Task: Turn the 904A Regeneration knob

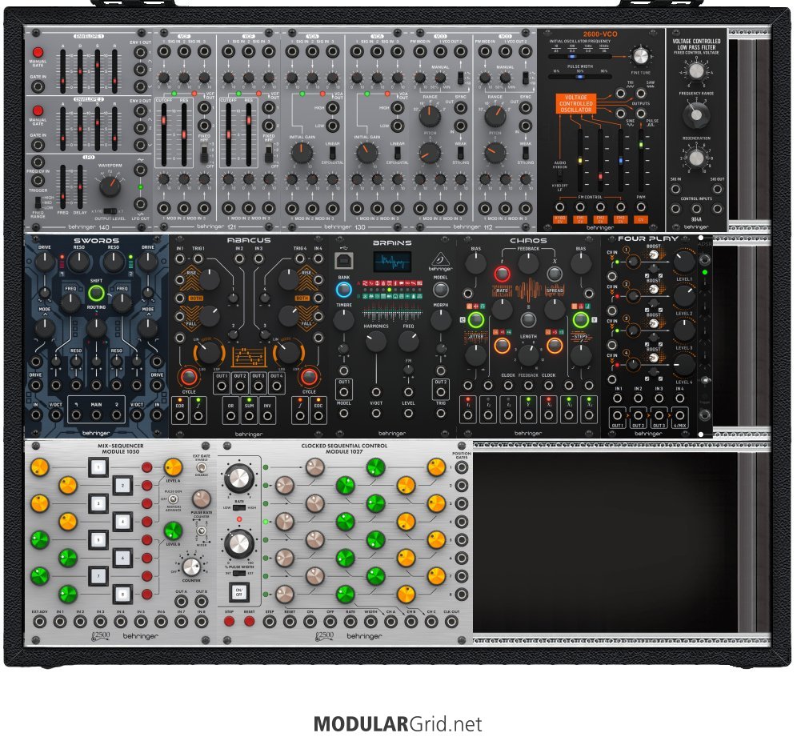Action: (x=696, y=158)
